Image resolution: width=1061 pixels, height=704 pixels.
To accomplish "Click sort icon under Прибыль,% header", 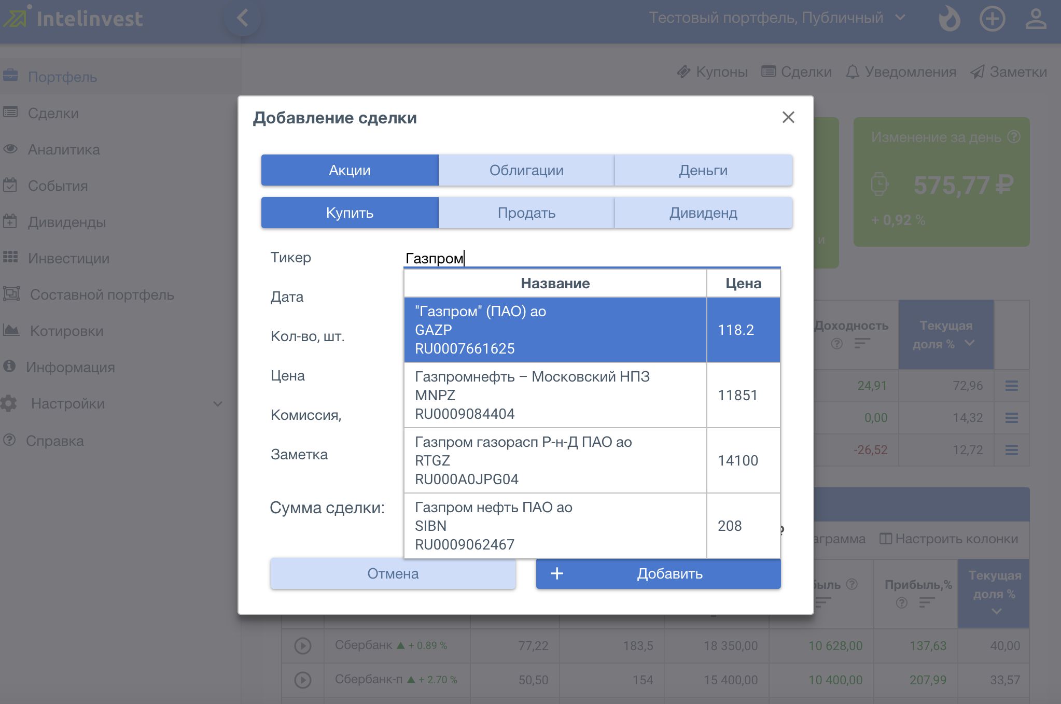I will tap(927, 602).
